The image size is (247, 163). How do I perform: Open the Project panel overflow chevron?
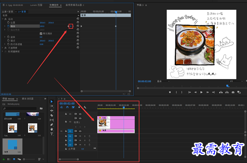45,99
